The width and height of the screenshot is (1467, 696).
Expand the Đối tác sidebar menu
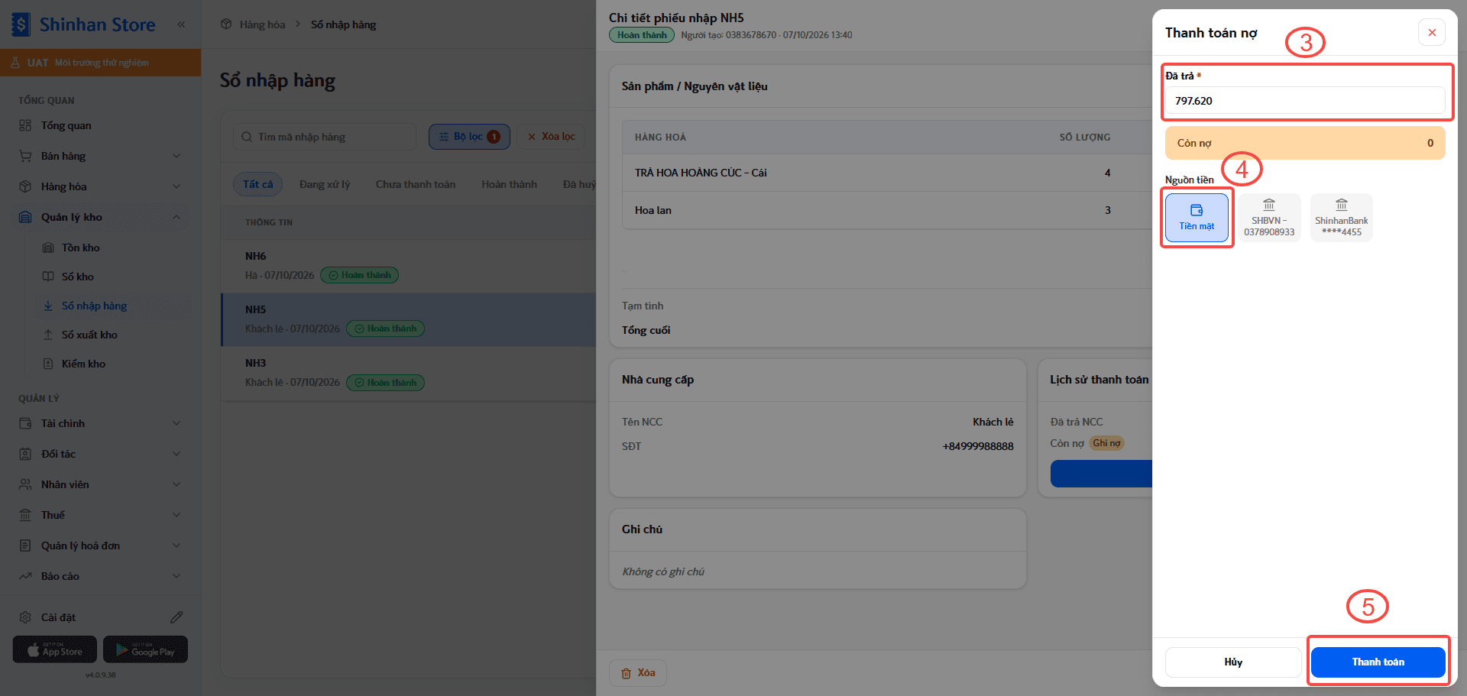pos(101,454)
